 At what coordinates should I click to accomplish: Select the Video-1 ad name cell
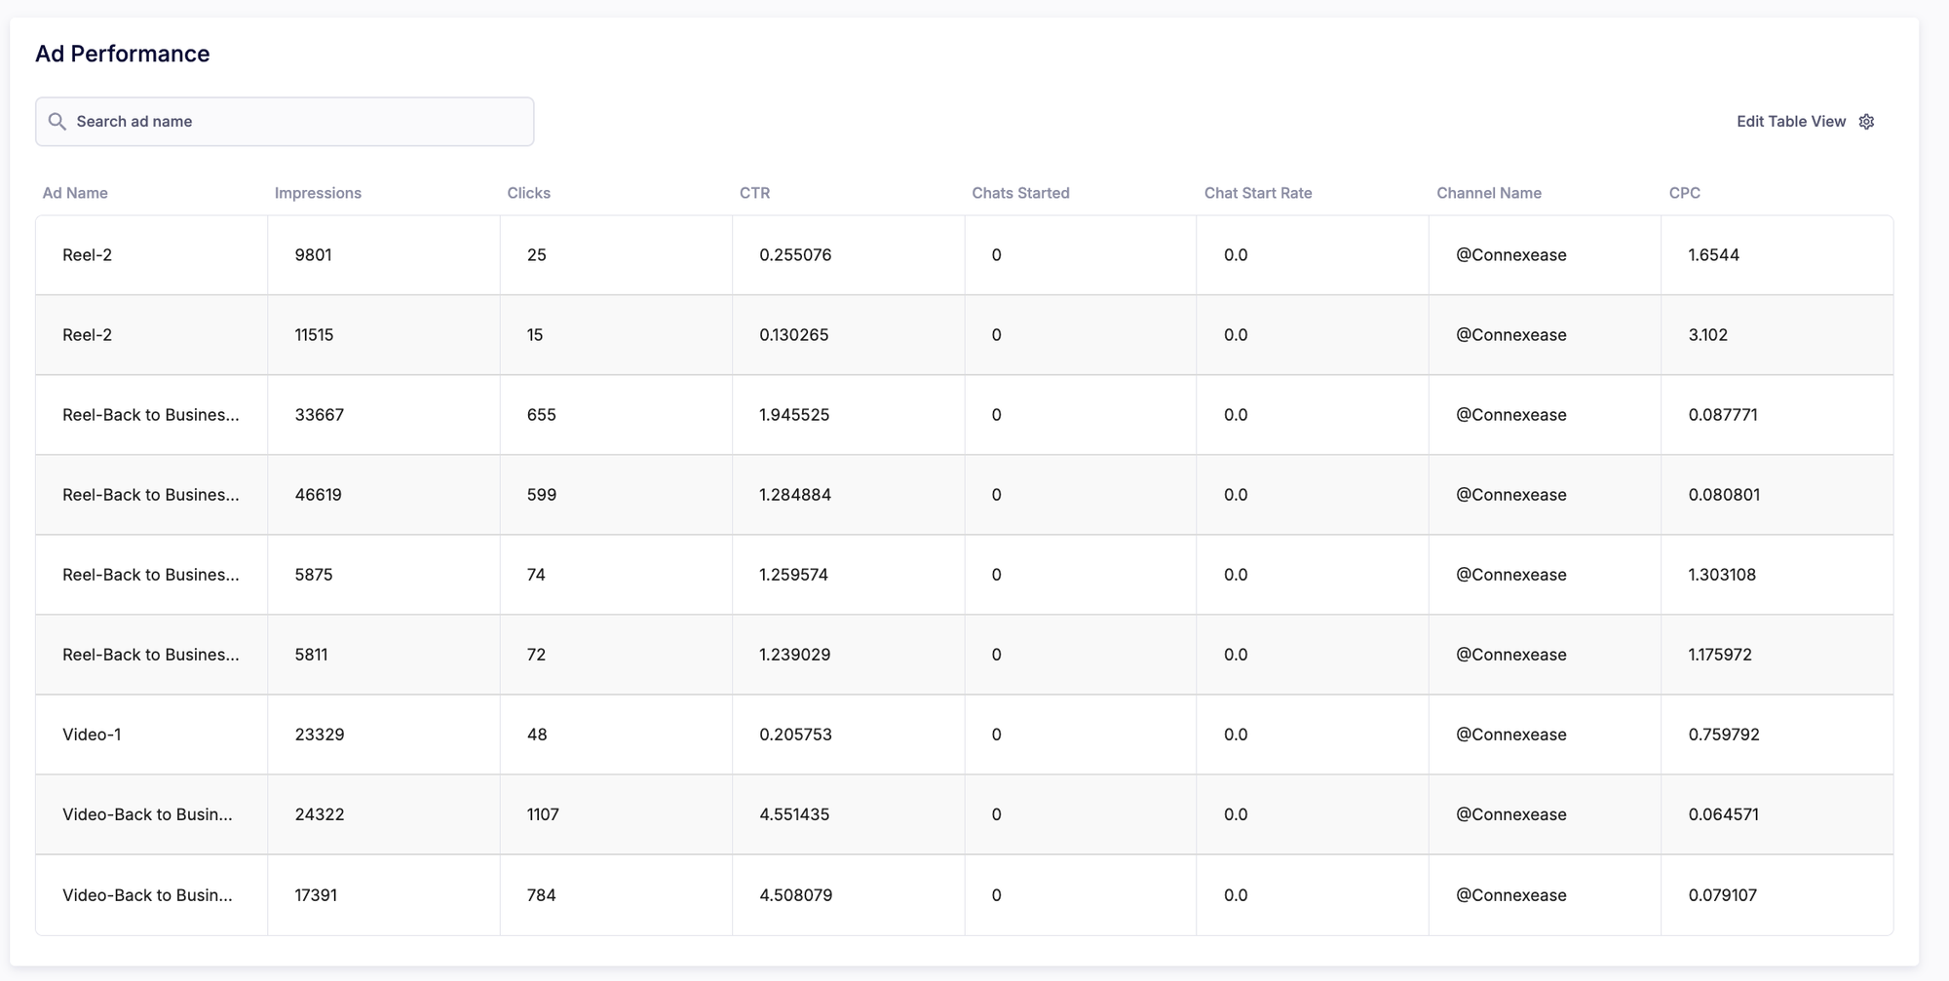[x=92, y=735]
